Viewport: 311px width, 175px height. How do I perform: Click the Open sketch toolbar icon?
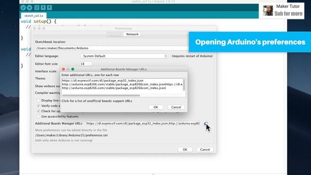click(43, 8)
